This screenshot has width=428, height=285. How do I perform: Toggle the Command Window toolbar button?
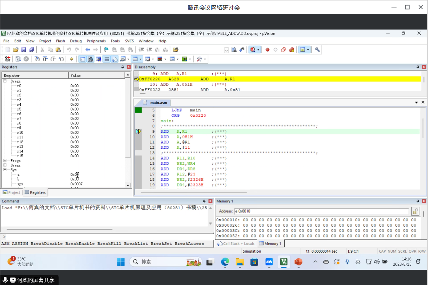click(x=82, y=59)
